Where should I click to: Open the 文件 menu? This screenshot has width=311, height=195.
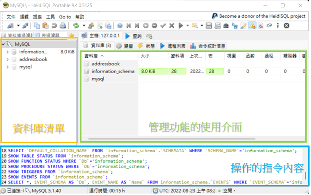11,17
